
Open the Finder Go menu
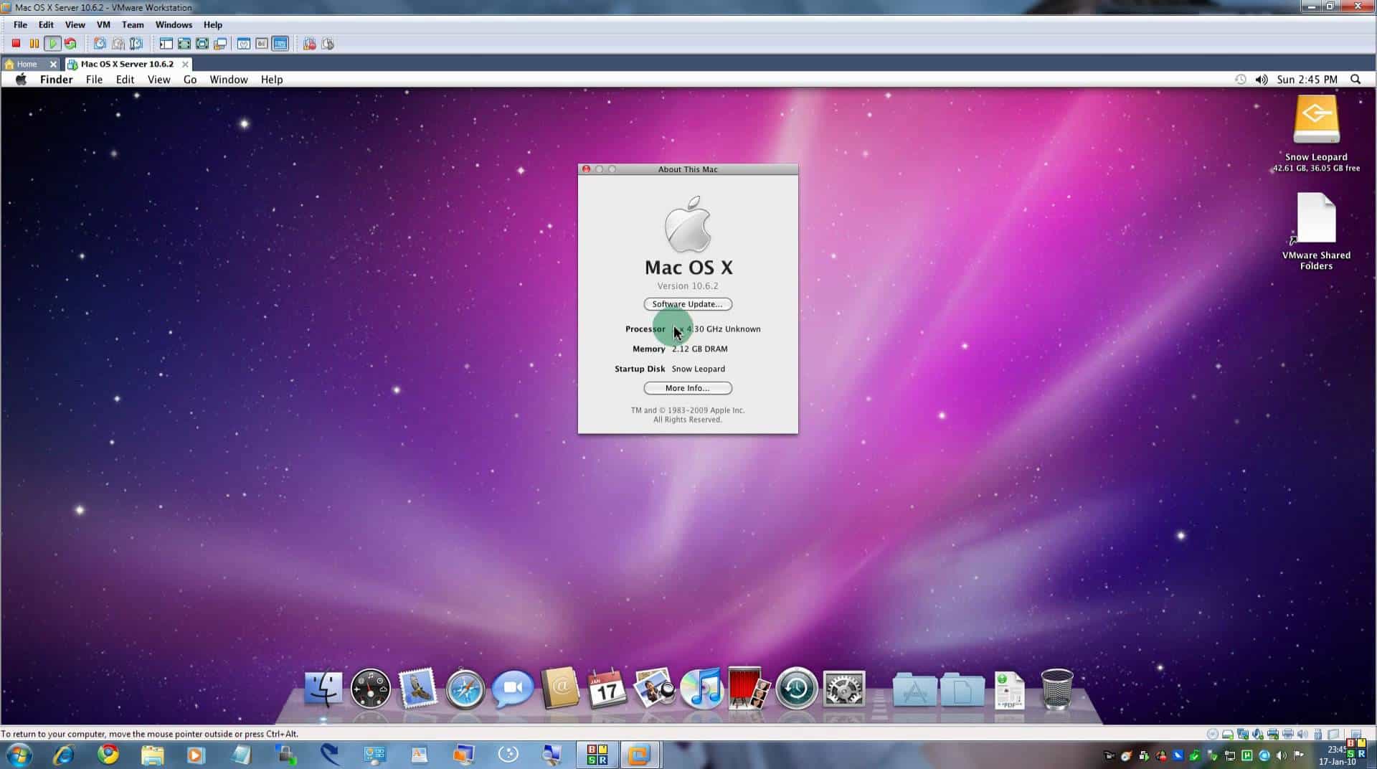coord(189,79)
